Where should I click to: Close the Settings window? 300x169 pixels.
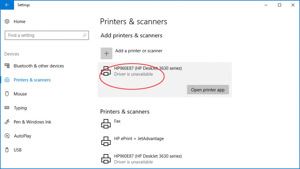(x=293, y=5)
